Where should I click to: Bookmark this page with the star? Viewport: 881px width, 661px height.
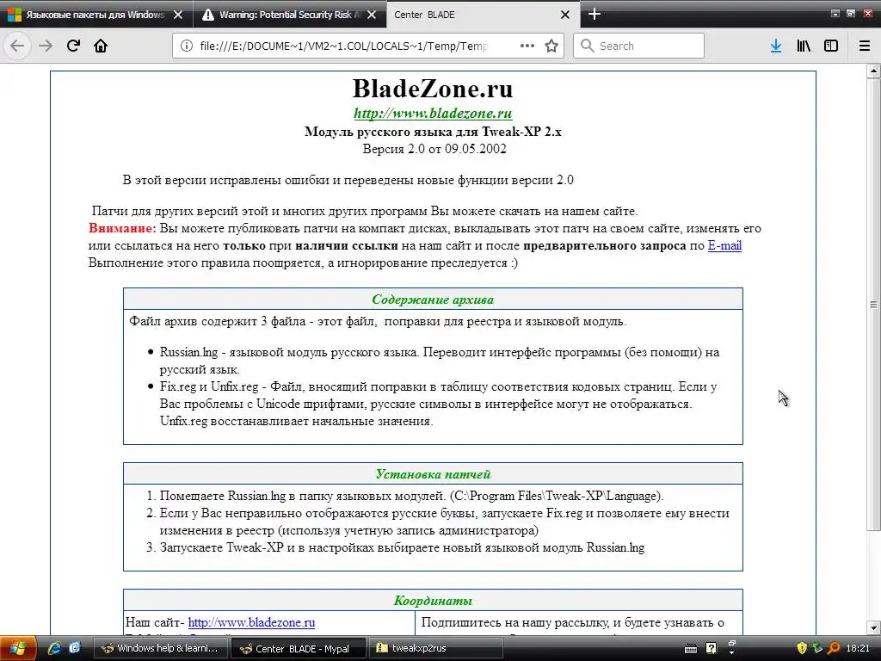point(551,46)
